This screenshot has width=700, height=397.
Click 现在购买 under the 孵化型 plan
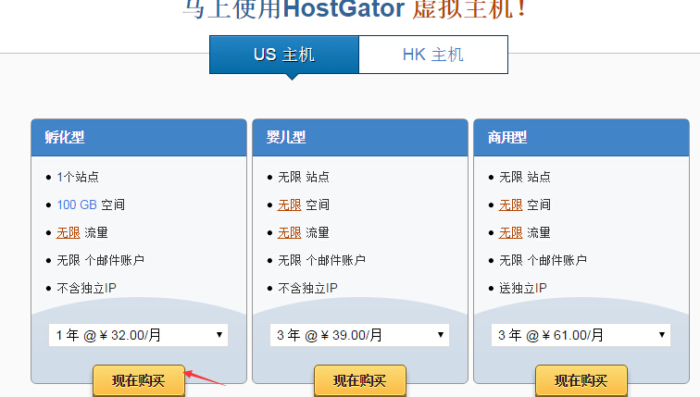point(139,380)
